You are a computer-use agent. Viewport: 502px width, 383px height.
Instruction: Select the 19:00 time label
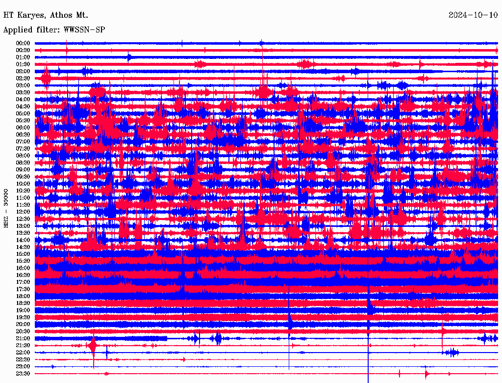click(x=23, y=310)
